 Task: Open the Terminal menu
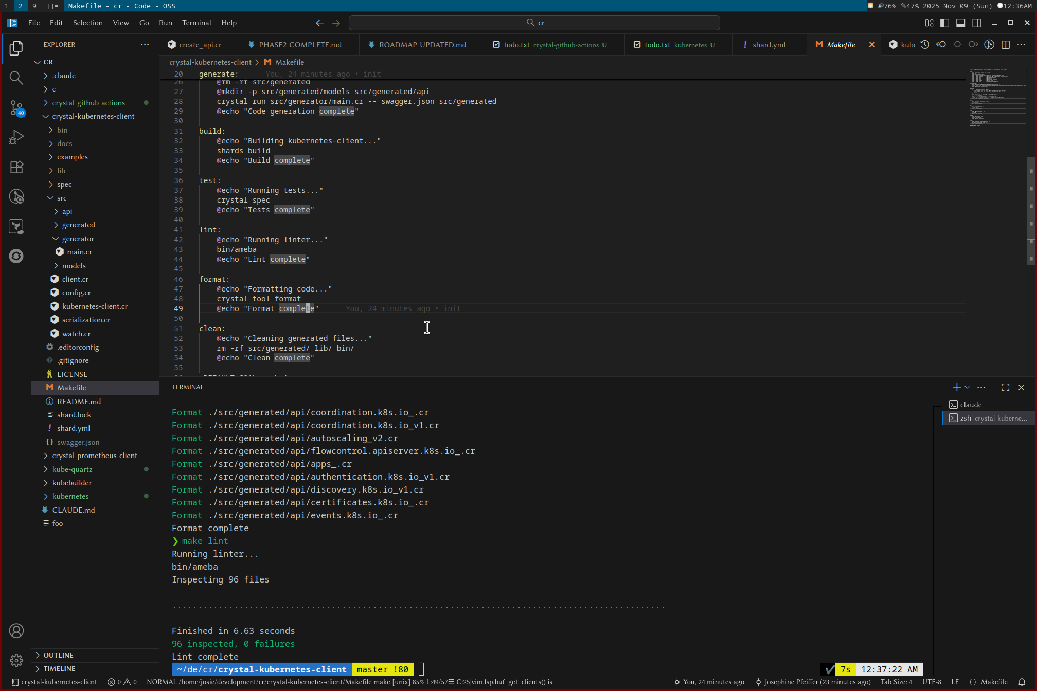(196, 23)
